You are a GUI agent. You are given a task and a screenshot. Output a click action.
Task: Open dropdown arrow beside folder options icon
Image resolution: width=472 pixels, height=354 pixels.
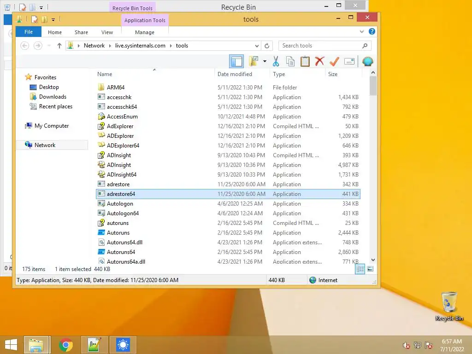[265, 61]
